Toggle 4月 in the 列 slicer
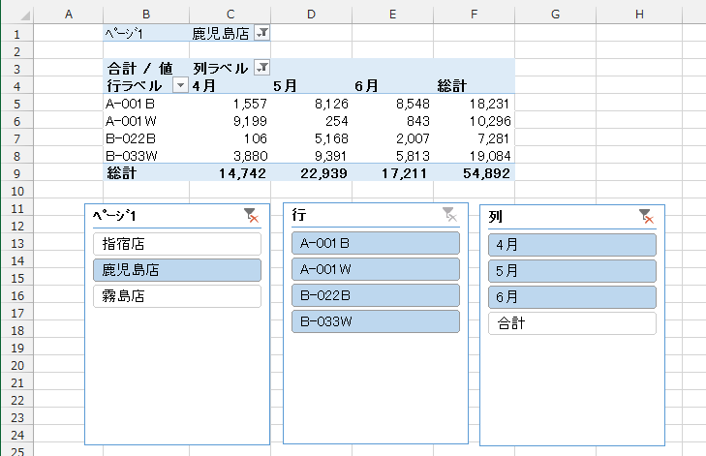This screenshot has height=456, width=706. coord(572,244)
